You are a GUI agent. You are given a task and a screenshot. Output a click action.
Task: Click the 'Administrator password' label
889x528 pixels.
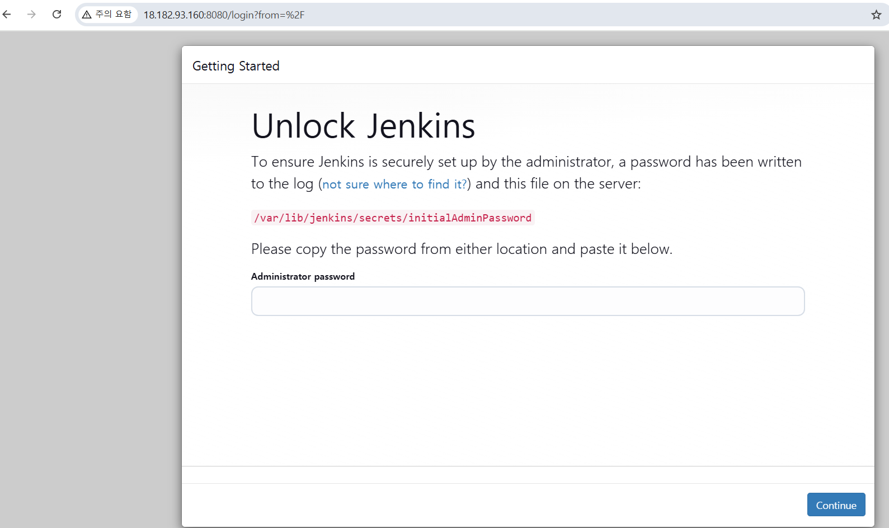[303, 276]
